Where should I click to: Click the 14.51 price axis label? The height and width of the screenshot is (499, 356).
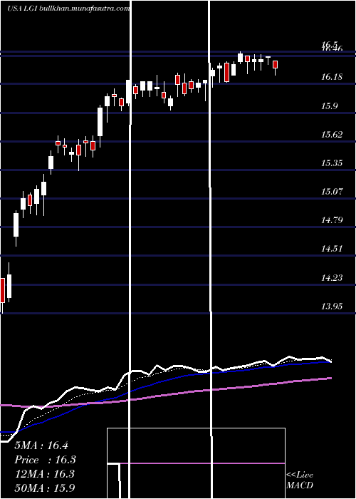332,249
